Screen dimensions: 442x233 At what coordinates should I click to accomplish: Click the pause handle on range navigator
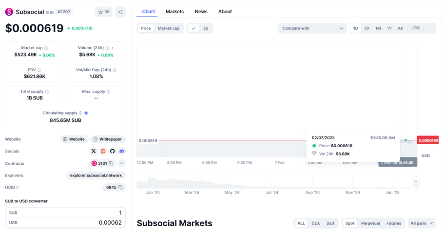click(416, 182)
